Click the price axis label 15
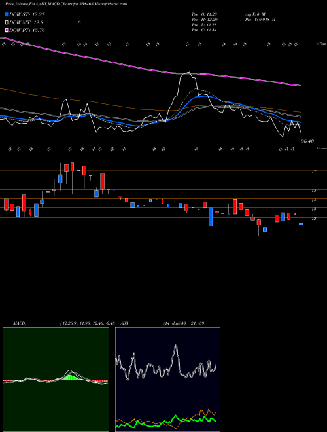Screen dimensions: 327x432 pyautogui.click(x=313, y=190)
